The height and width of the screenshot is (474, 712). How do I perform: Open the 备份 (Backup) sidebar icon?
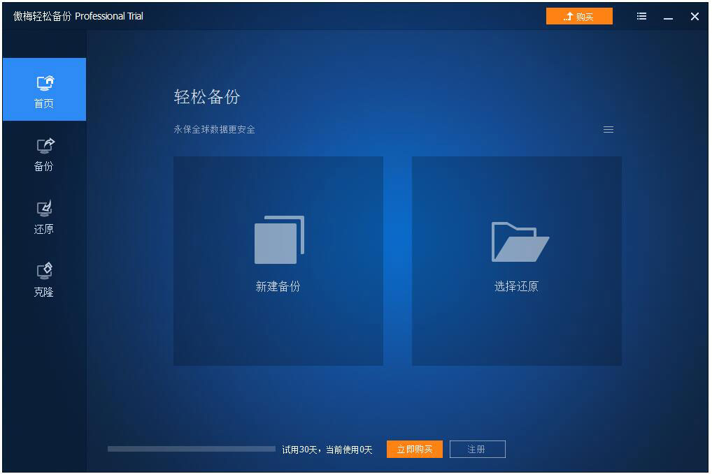point(44,154)
